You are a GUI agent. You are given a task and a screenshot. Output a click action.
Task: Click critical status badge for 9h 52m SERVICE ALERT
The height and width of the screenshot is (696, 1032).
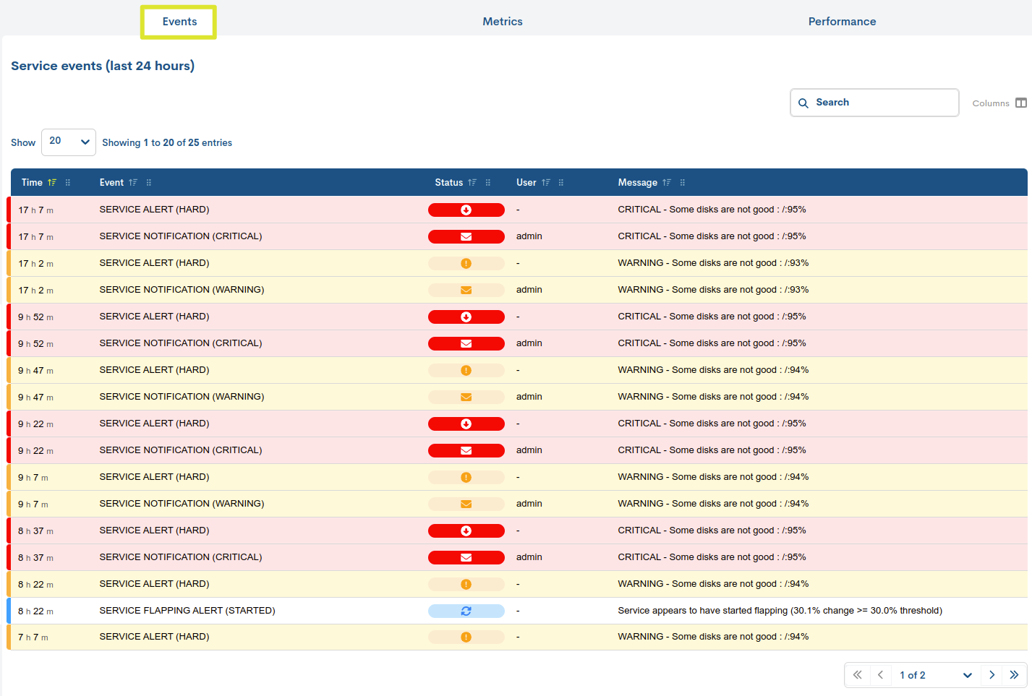[x=466, y=317]
